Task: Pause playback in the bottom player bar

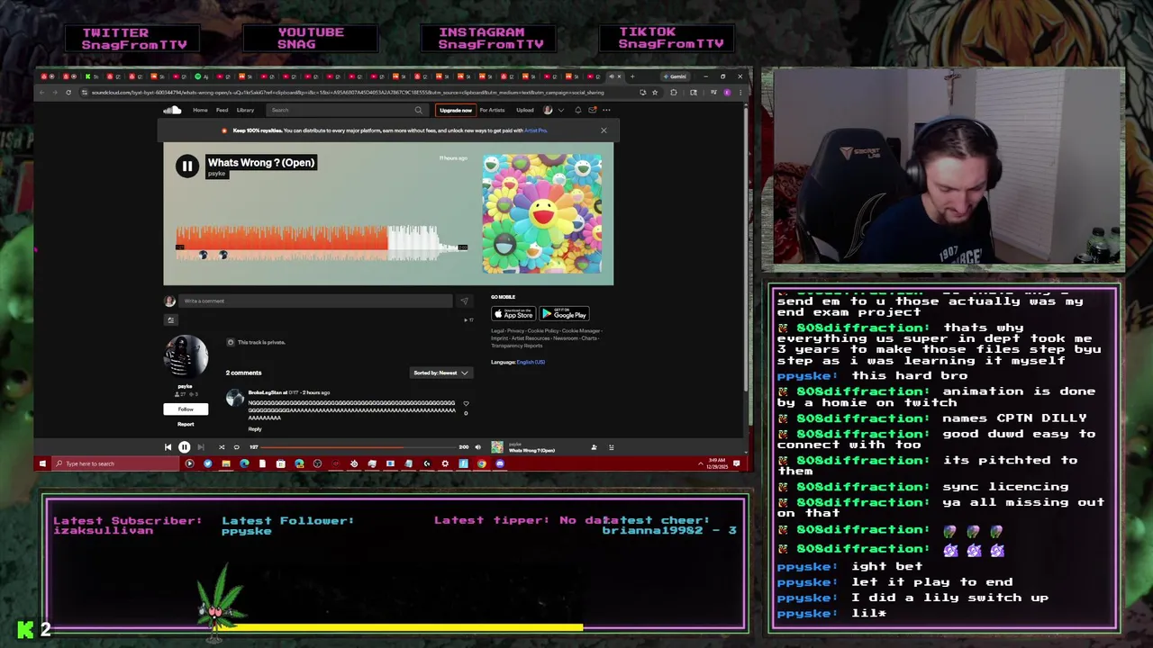Action: 184,447
